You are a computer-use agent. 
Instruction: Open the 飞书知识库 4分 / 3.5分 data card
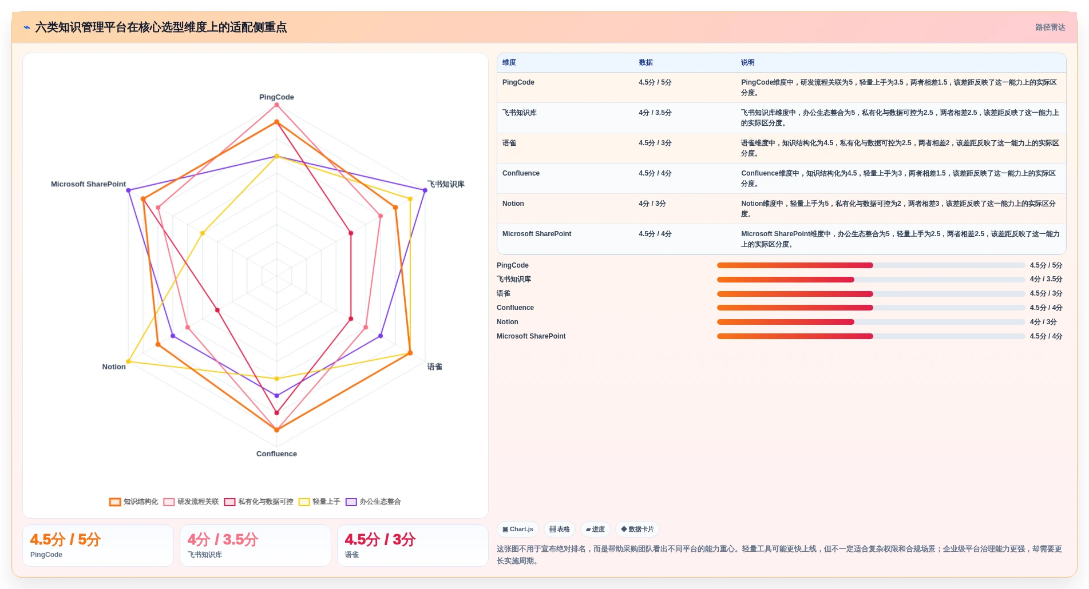tap(255, 546)
